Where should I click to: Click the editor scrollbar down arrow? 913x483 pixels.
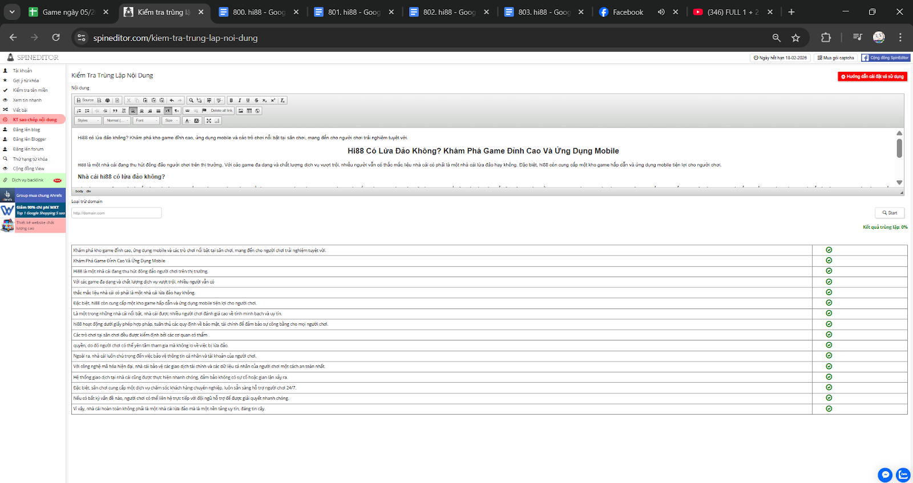(x=899, y=182)
